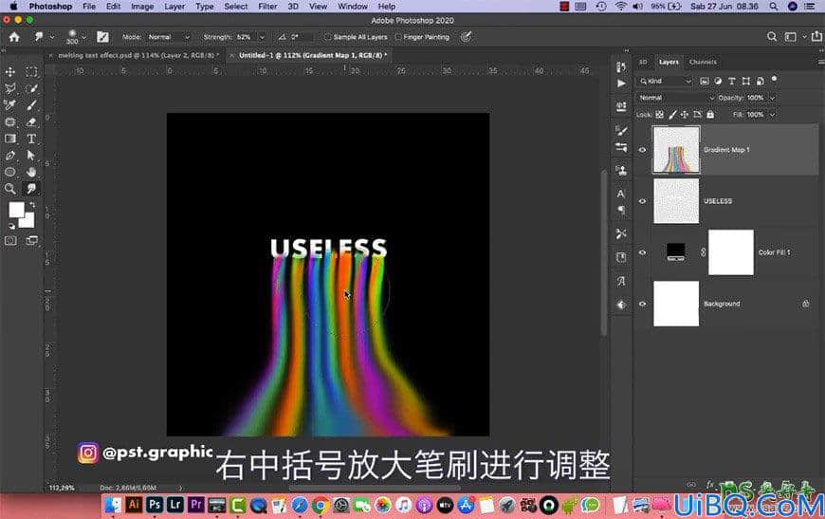825x519 pixels.
Task: Select the Frame tool in toolbox
Action: pyautogui.click(x=10, y=121)
